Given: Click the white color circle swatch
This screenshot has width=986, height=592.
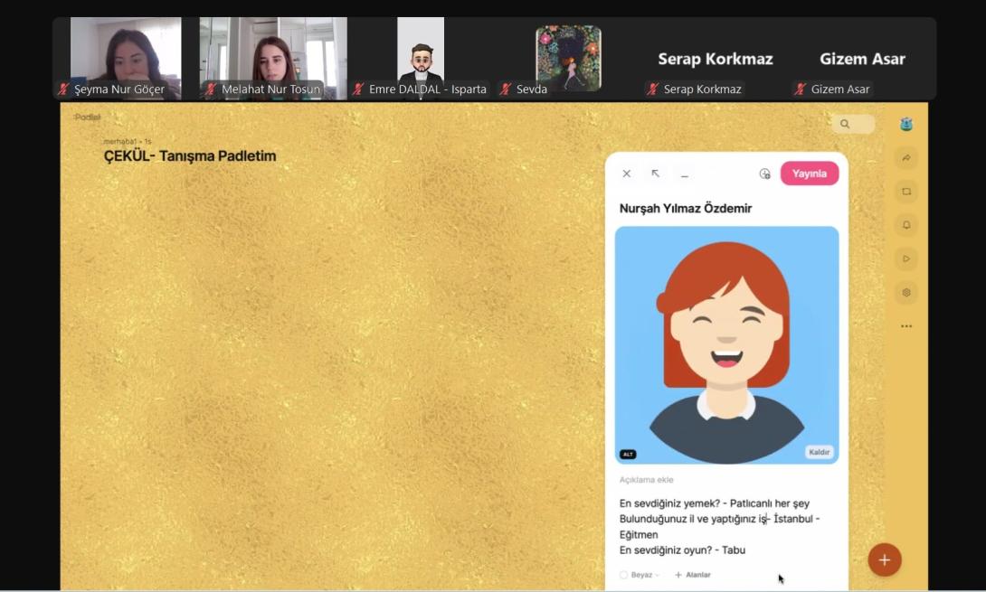Looking at the screenshot, I should [623, 575].
